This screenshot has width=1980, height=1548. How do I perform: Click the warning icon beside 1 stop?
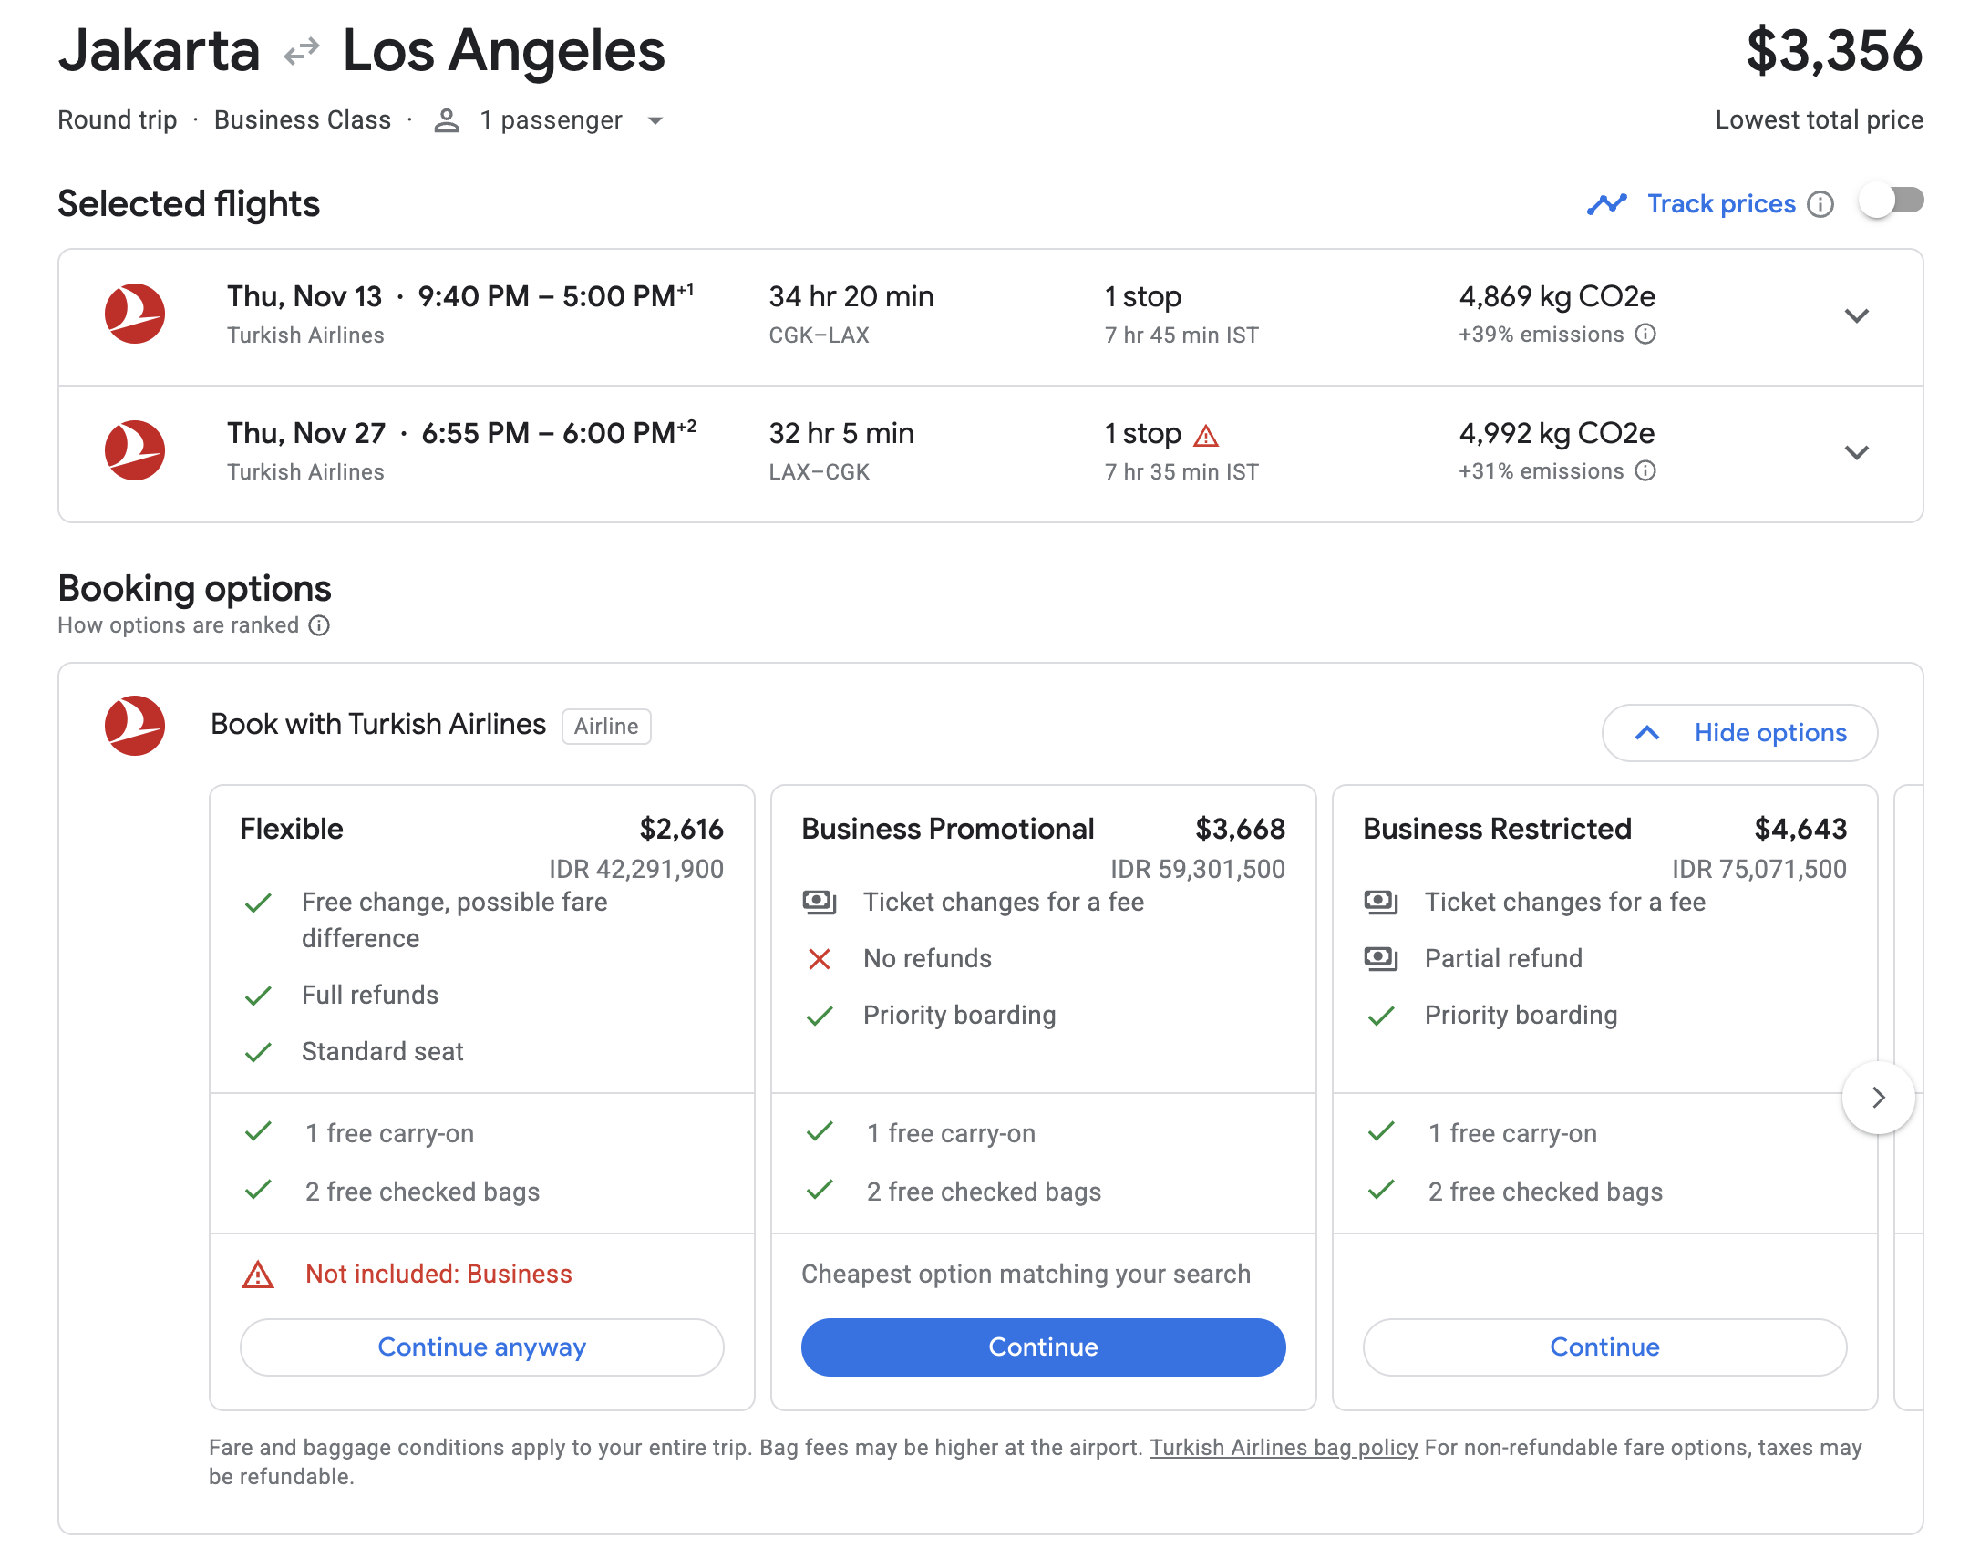1206,436
